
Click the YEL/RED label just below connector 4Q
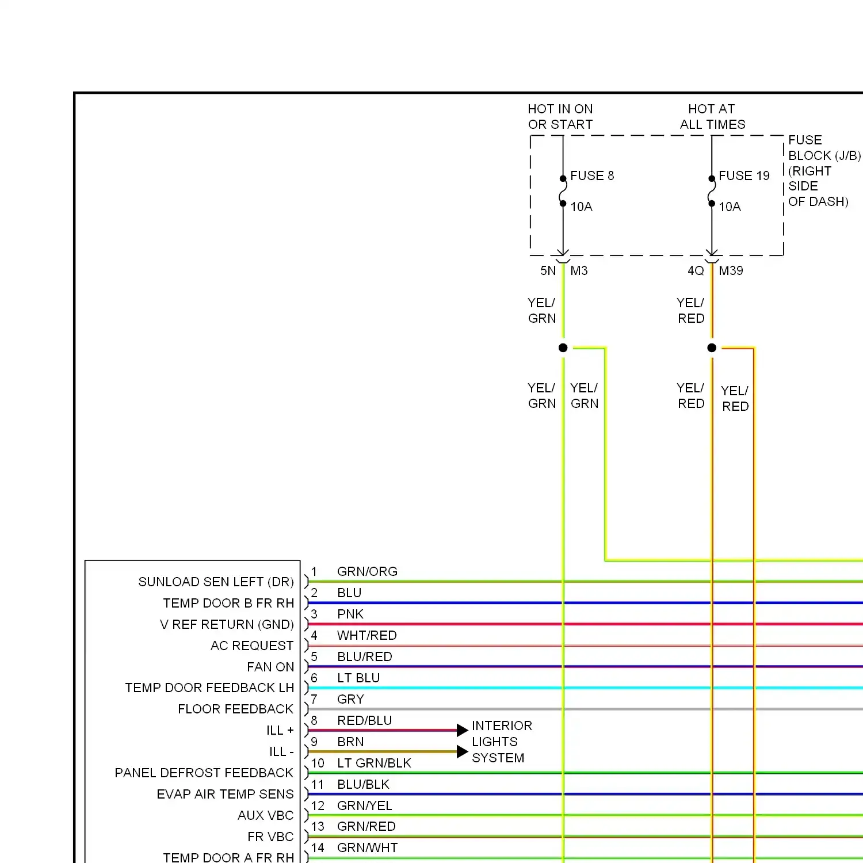click(x=690, y=311)
